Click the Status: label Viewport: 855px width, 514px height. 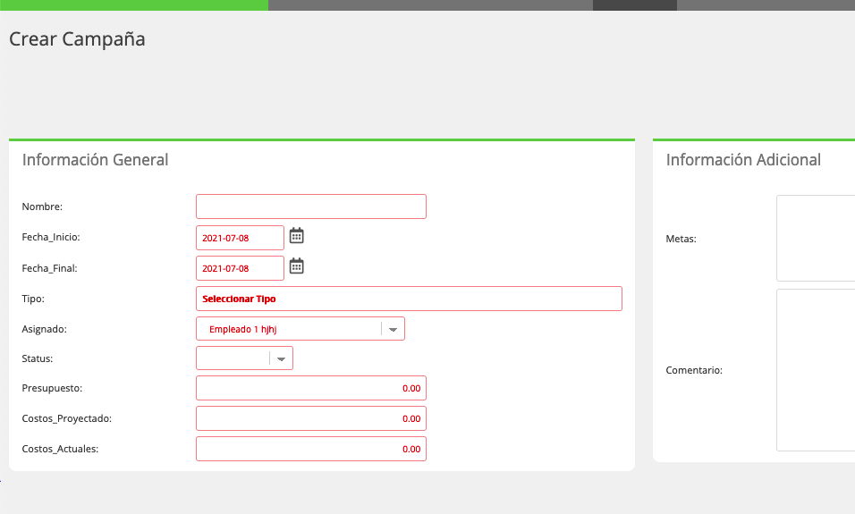click(37, 358)
